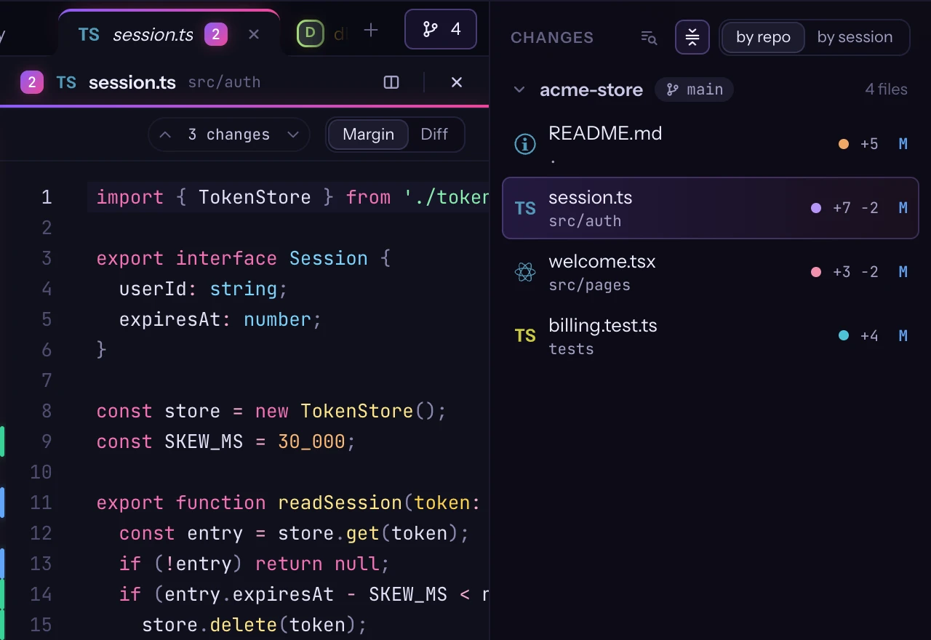
Task: Group changes by repo
Action: (763, 37)
